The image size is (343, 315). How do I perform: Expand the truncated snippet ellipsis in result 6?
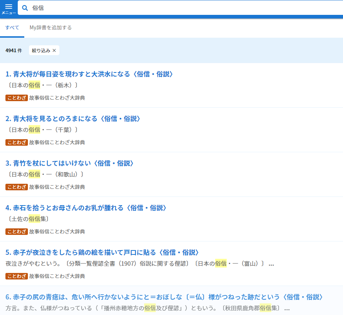(x=287, y=309)
